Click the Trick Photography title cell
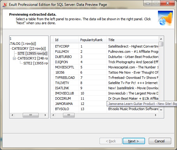The image size is (177, 150). (x=133, y=62)
